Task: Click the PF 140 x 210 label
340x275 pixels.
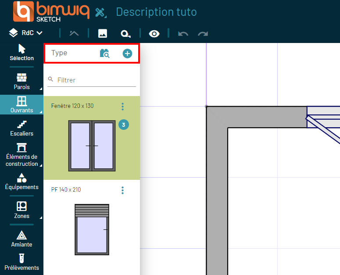Action: point(66,189)
